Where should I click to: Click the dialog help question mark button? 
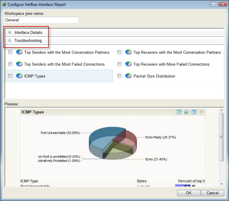pyautogui.click(x=213, y=4)
